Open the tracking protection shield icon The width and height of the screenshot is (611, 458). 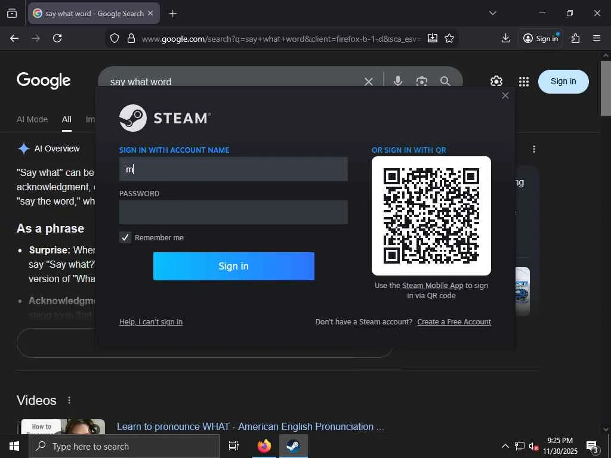point(114,38)
